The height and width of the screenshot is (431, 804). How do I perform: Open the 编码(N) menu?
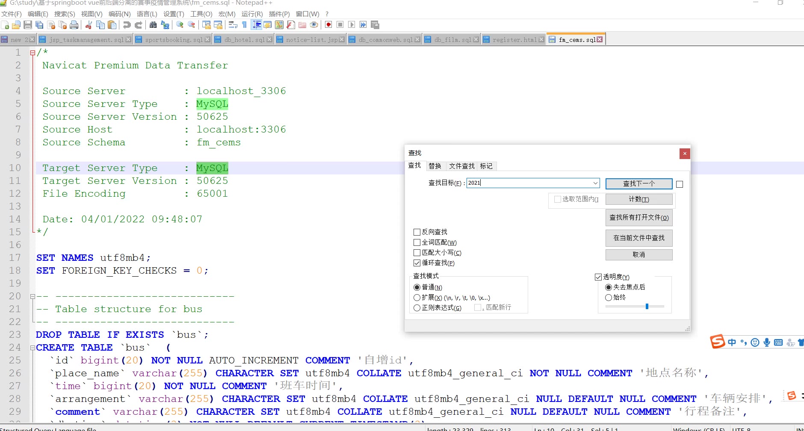pos(119,14)
